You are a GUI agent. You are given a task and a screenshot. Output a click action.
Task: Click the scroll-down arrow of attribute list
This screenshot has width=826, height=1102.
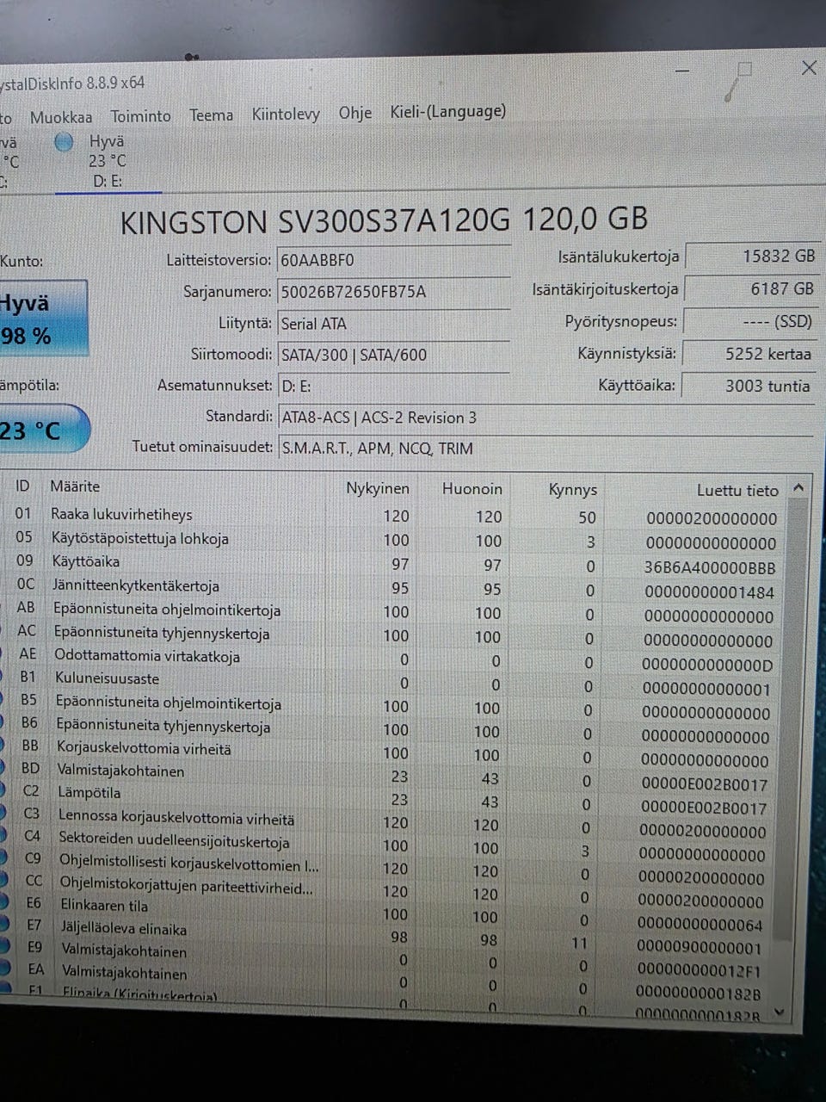(x=780, y=1012)
